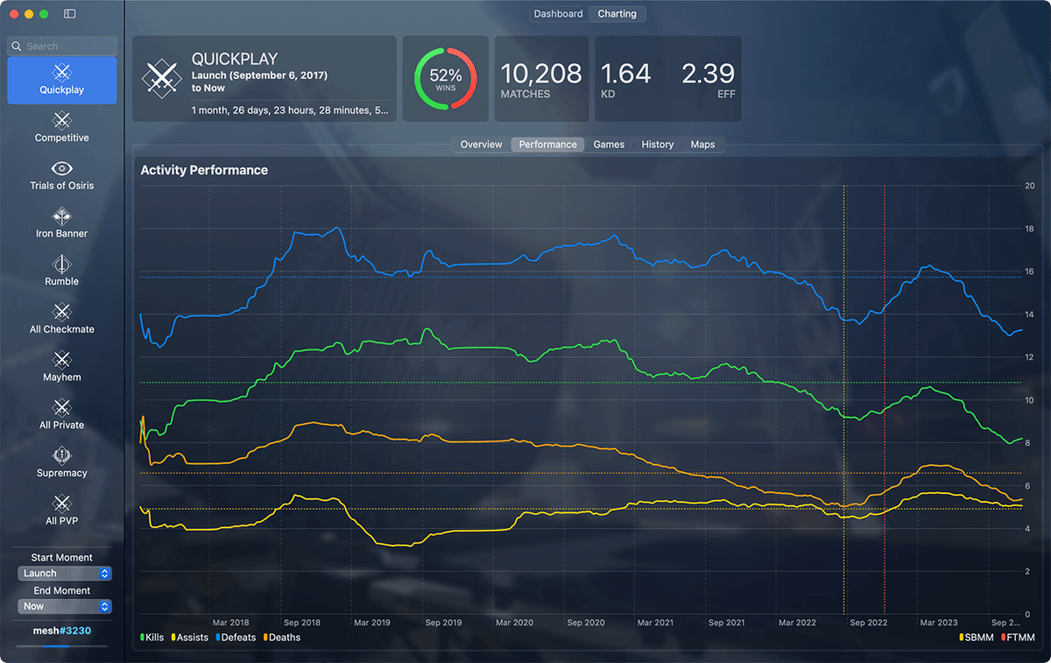Toggle the Kills series in legend

[x=152, y=638]
